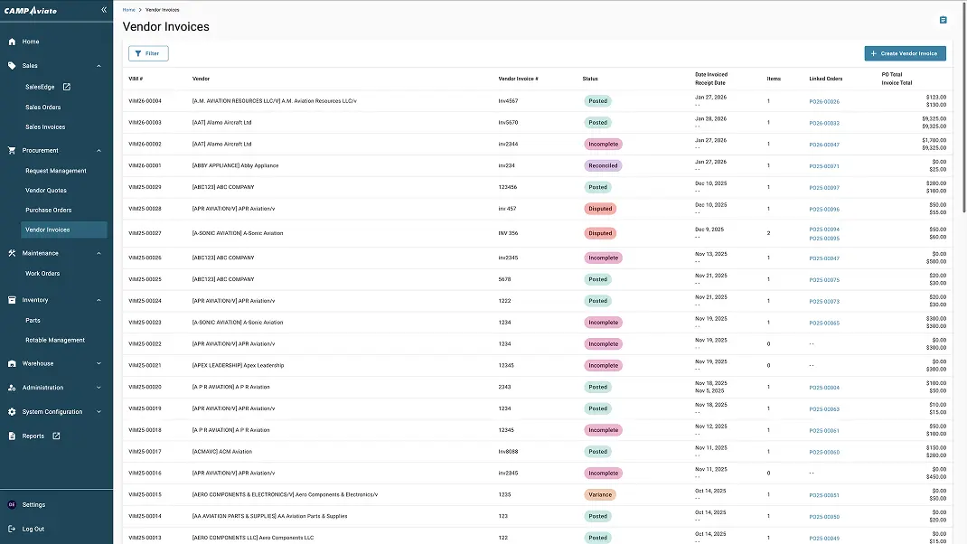Viewport: 967px width, 544px height.
Task: Click vendor Apex Leadership row text
Action: click(x=238, y=366)
